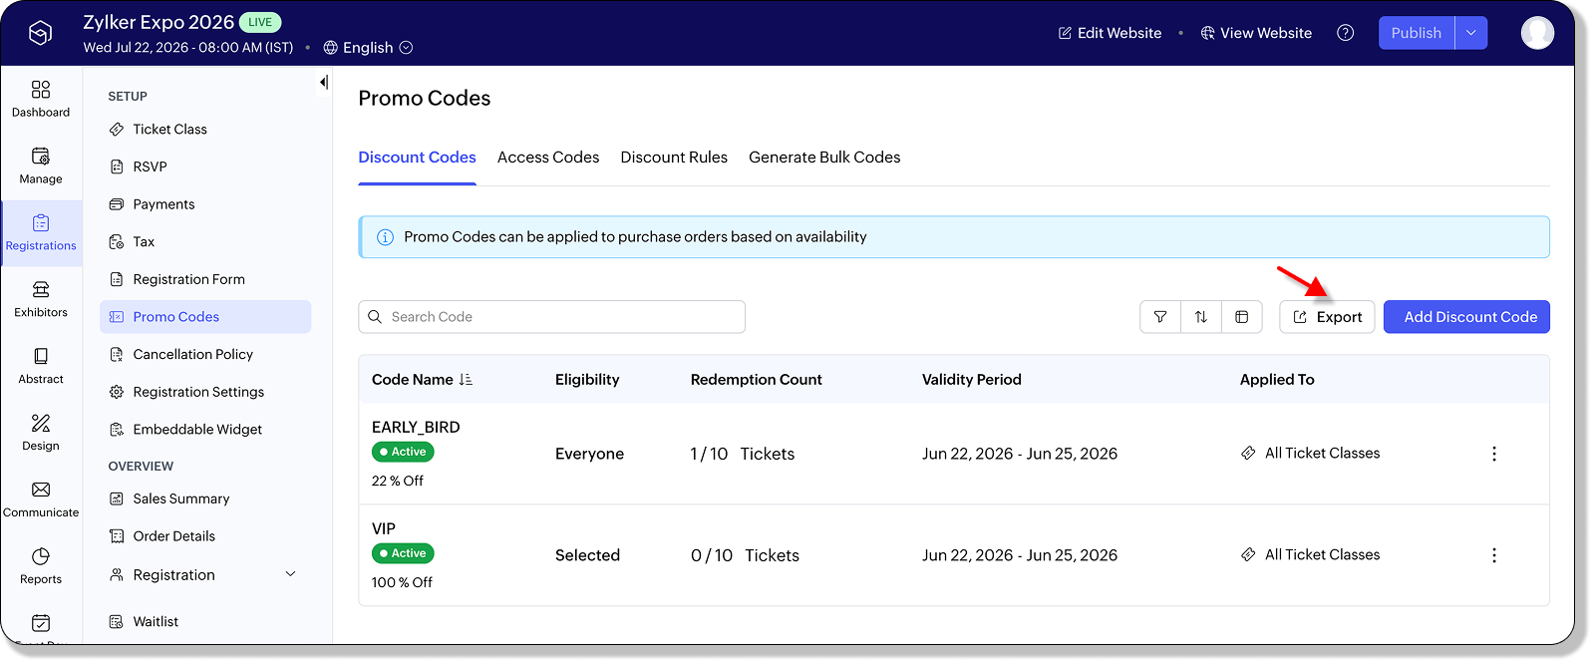Click the '22 % Off' text
1591x661 pixels.
pos(398,481)
